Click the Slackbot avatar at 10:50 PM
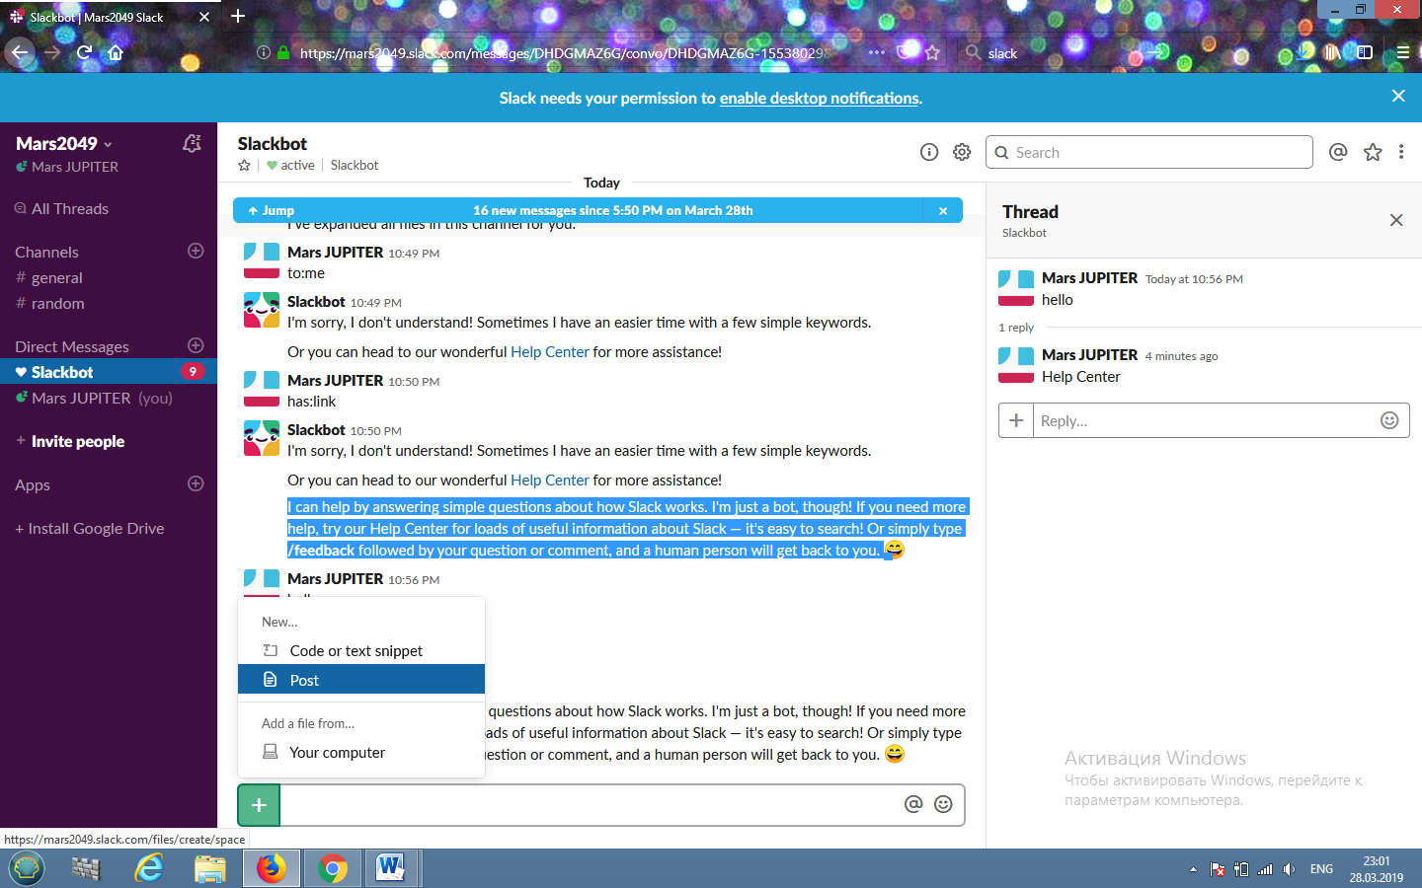This screenshot has width=1422, height=888. click(262, 437)
